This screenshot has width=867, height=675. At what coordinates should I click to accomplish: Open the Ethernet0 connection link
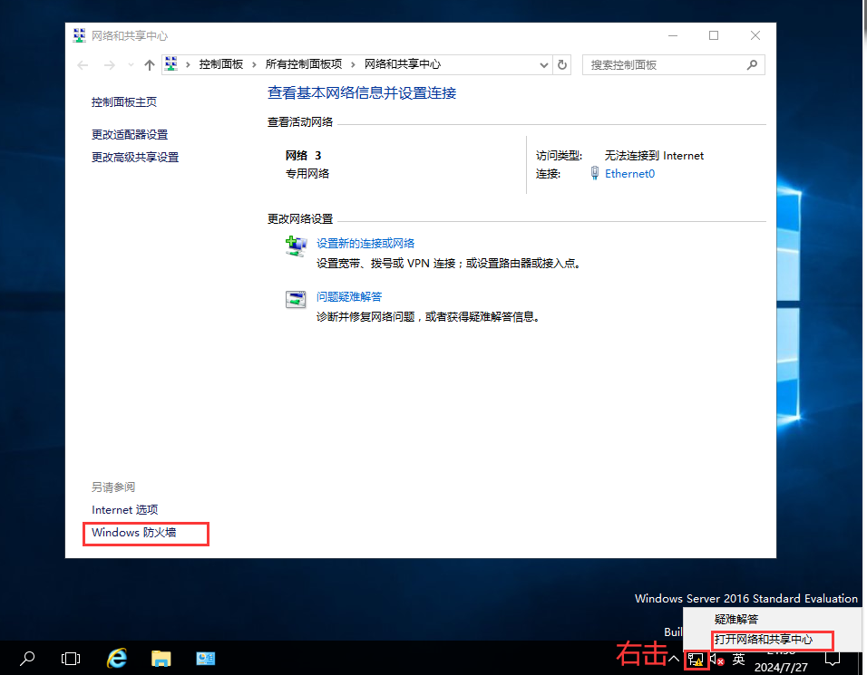point(629,174)
